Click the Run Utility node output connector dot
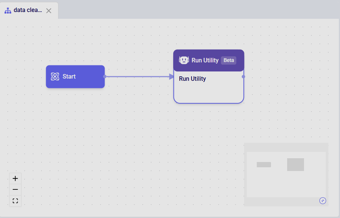This screenshot has width=340, height=218. coord(243,77)
